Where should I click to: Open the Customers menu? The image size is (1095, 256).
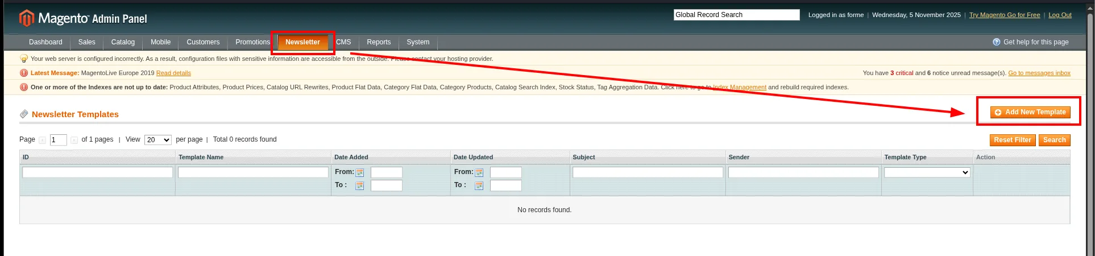click(x=203, y=42)
